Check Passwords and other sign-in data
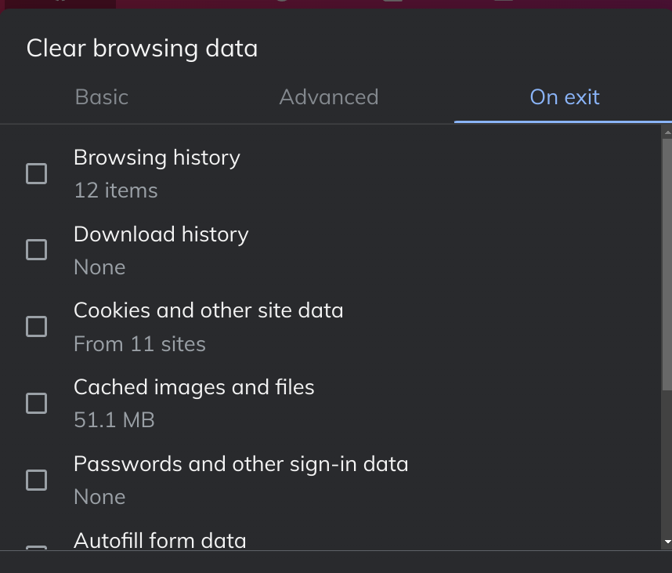 [36, 480]
